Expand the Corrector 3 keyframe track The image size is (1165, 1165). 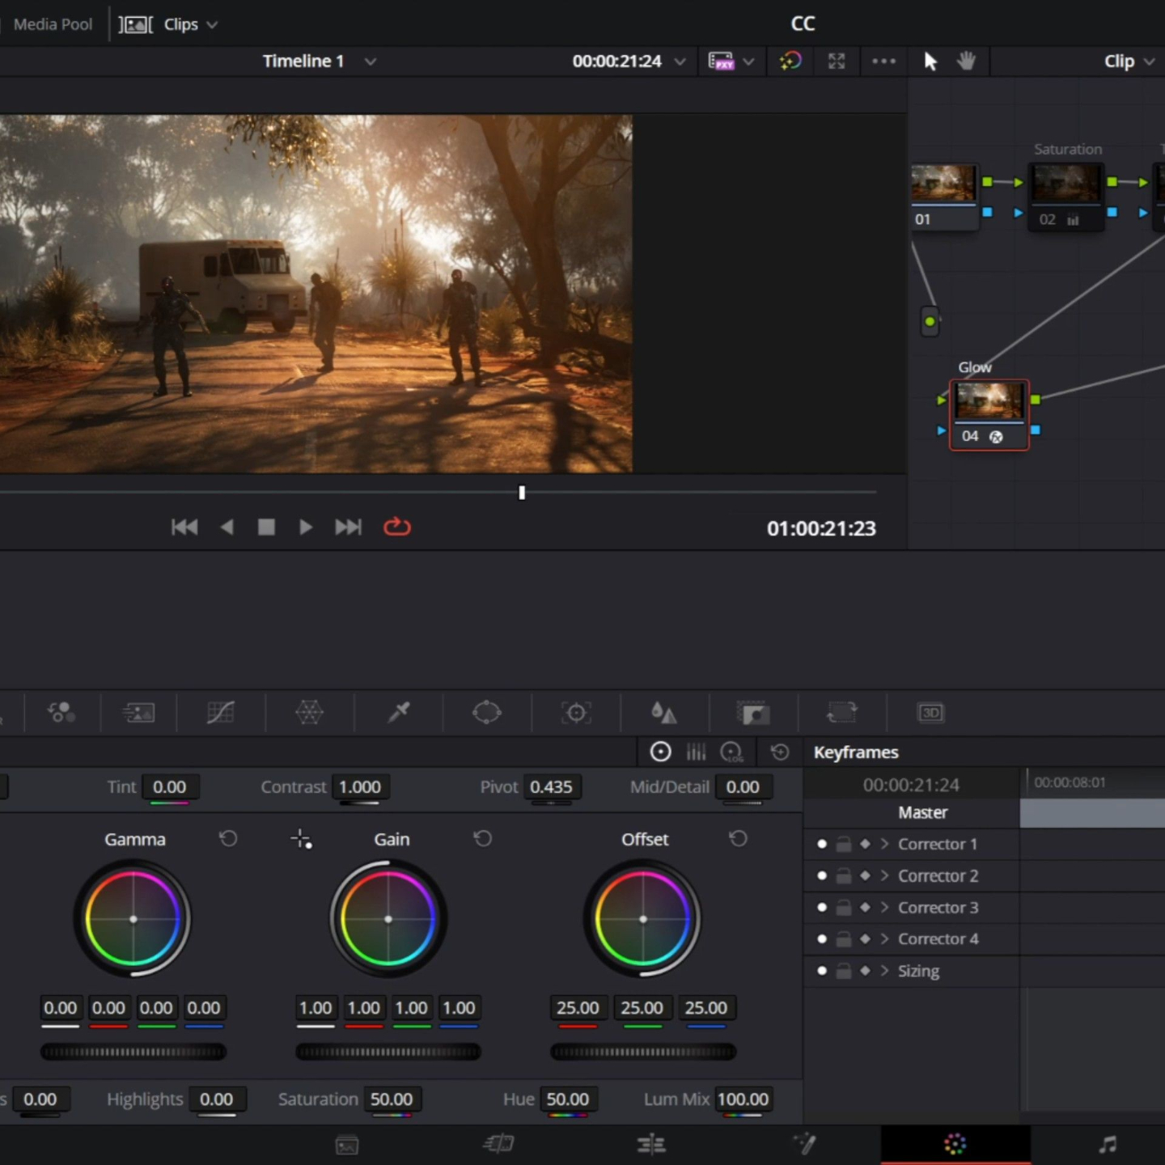coord(884,908)
